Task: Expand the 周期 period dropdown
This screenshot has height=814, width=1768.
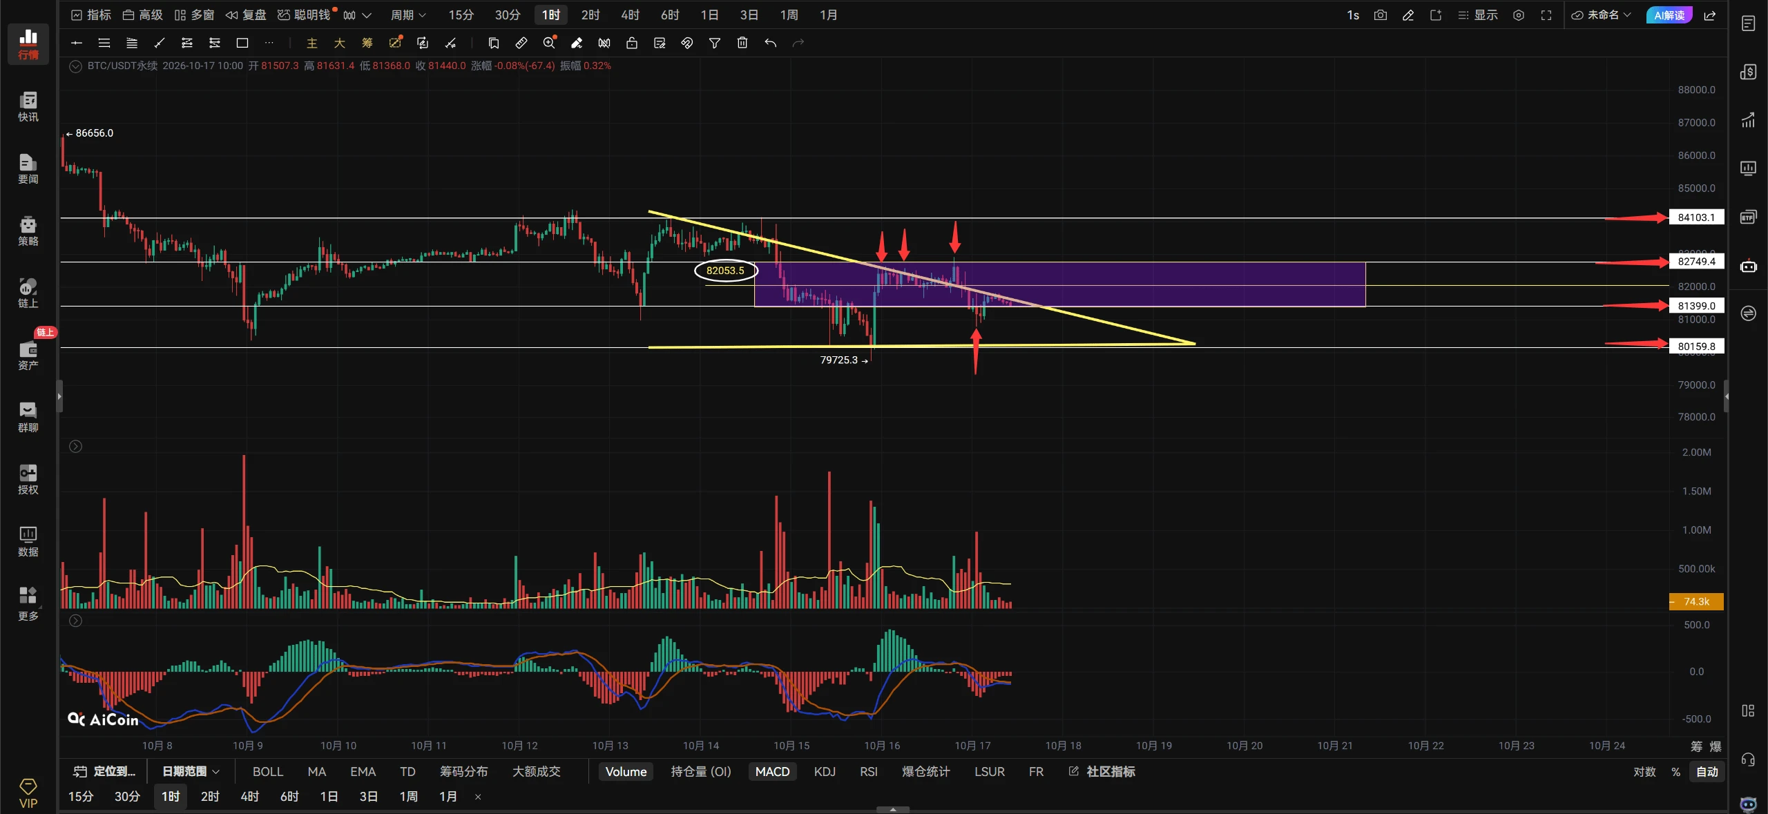Action: pos(408,15)
